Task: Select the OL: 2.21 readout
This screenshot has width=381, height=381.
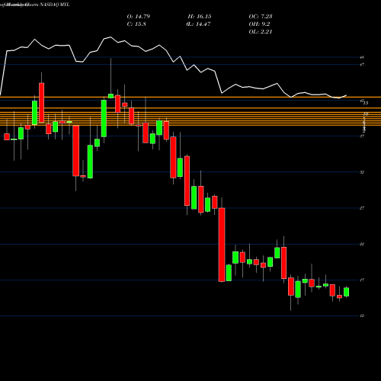Action: (x=261, y=32)
